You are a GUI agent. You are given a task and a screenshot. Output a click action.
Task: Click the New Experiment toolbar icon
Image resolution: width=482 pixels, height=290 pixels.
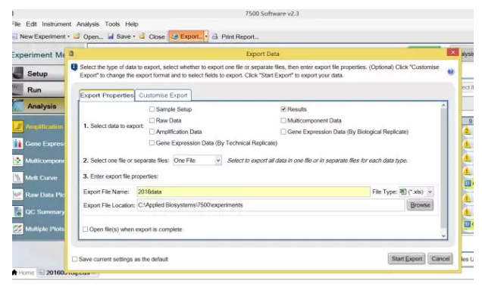coord(14,36)
